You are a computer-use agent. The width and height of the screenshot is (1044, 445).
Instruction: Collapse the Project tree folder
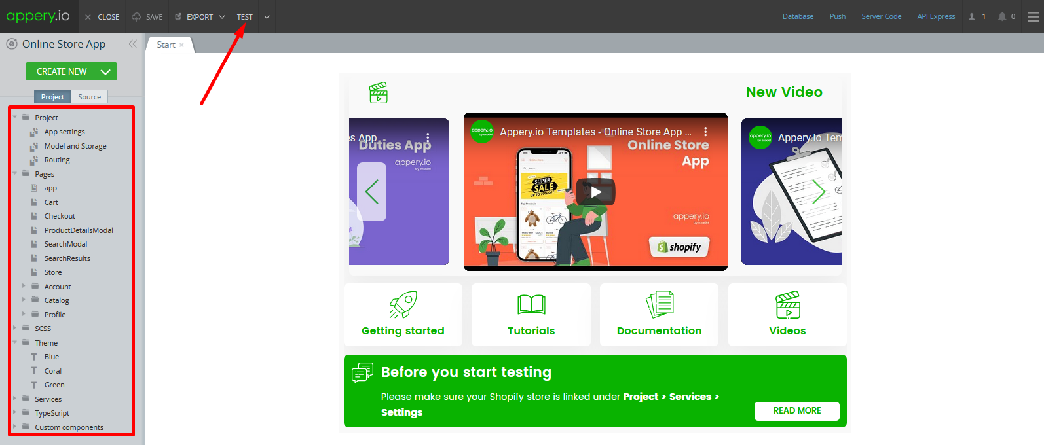click(x=14, y=118)
